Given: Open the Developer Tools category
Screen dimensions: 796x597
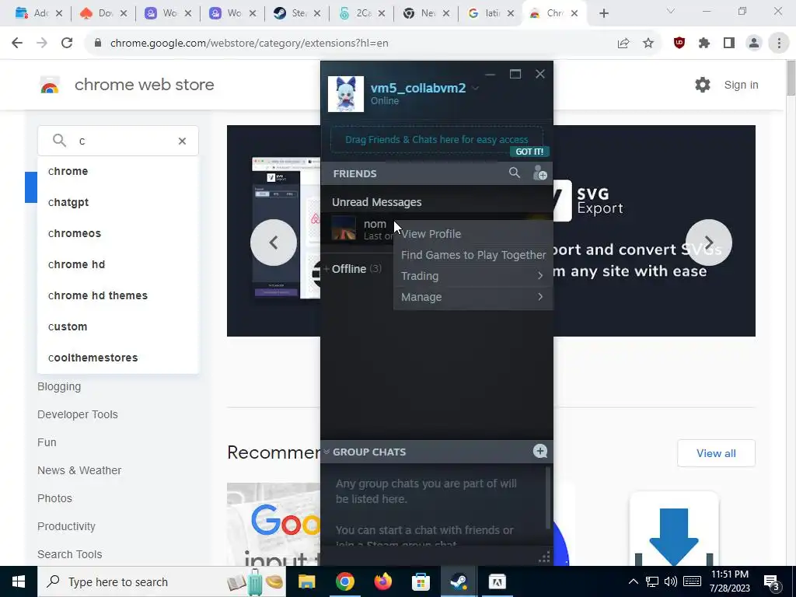Looking at the screenshot, I should [77, 415].
